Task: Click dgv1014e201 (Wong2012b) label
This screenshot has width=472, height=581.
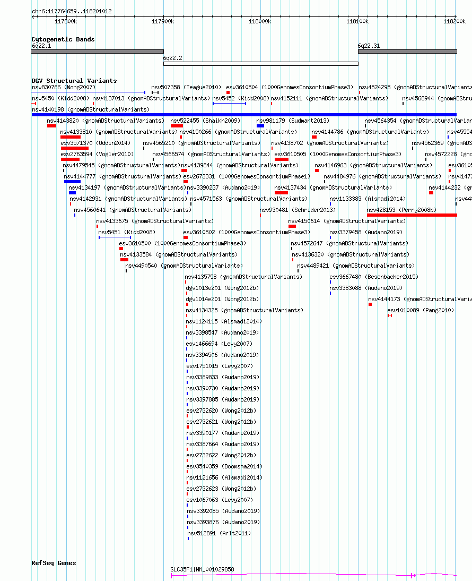Action: coord(222,299)
